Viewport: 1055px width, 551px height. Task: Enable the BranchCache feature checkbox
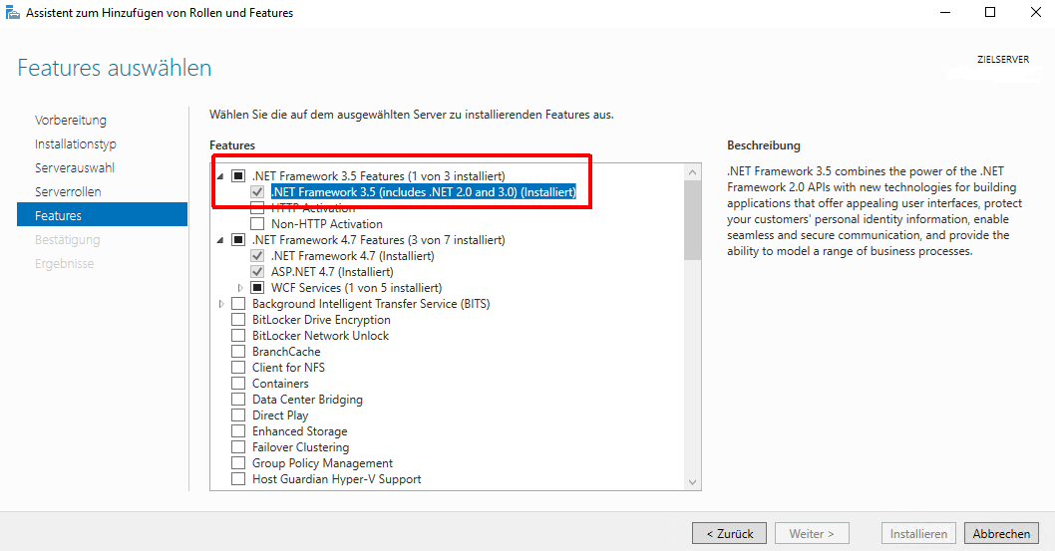click(x=238, y=352)
